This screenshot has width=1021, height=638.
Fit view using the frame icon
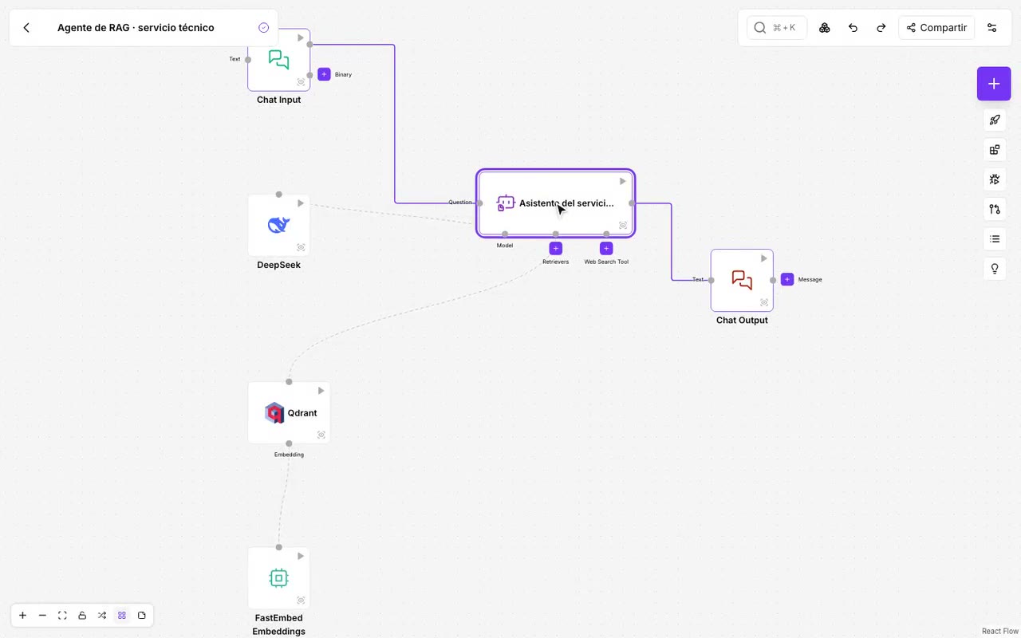(62, 616)
